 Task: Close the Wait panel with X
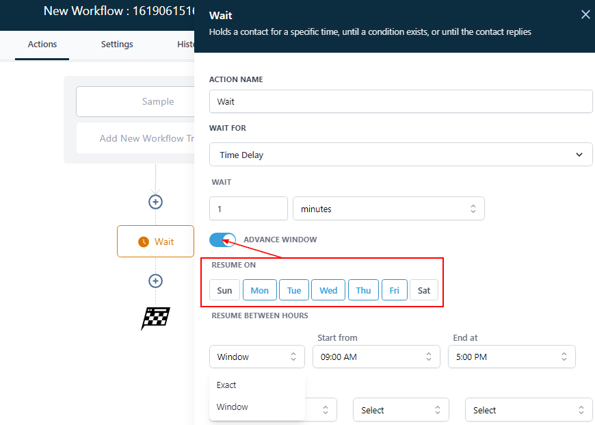click(585, 14)
